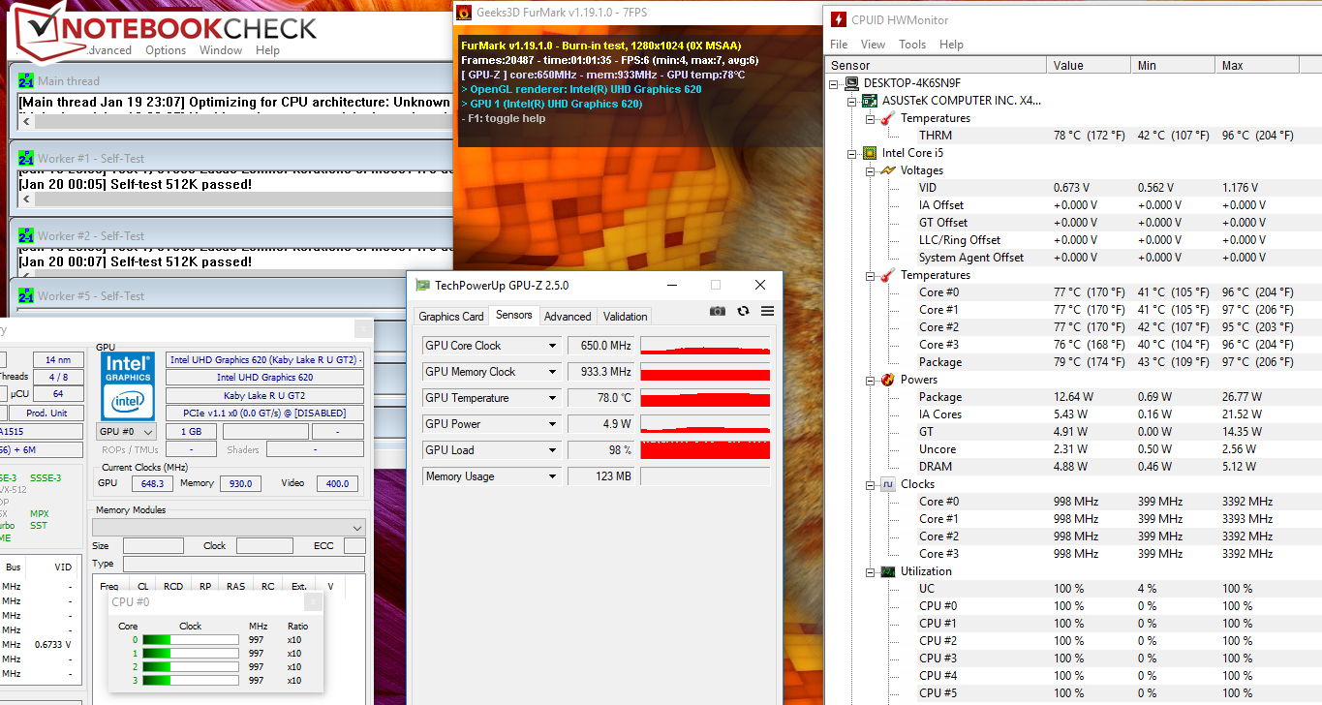Open the Window menu in Prime95
Image resolution: width=1322 pixels, height=705 pixels.
point(221,50)
